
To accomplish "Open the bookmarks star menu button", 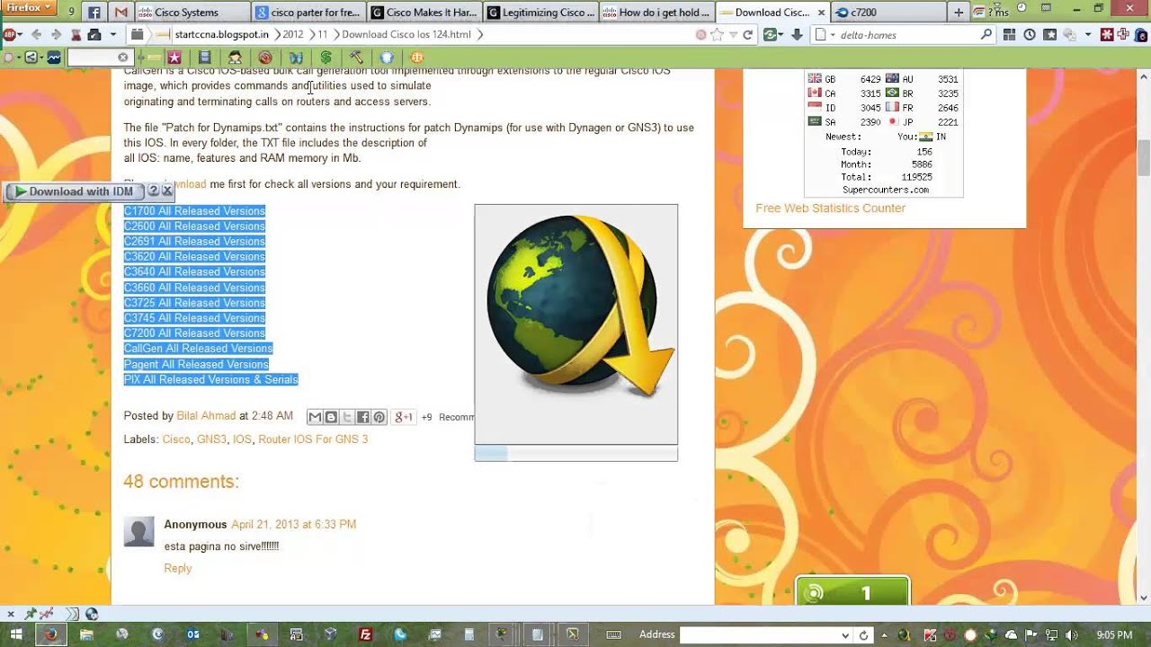I will point(1049,34).
